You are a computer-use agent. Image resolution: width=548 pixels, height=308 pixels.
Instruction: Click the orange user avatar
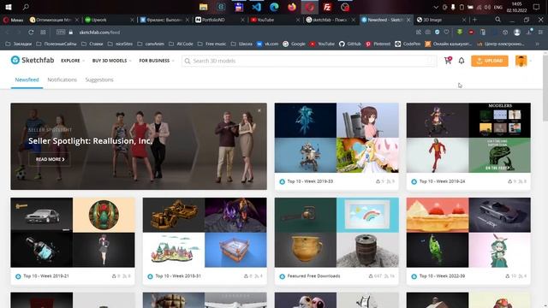point(521,61)
